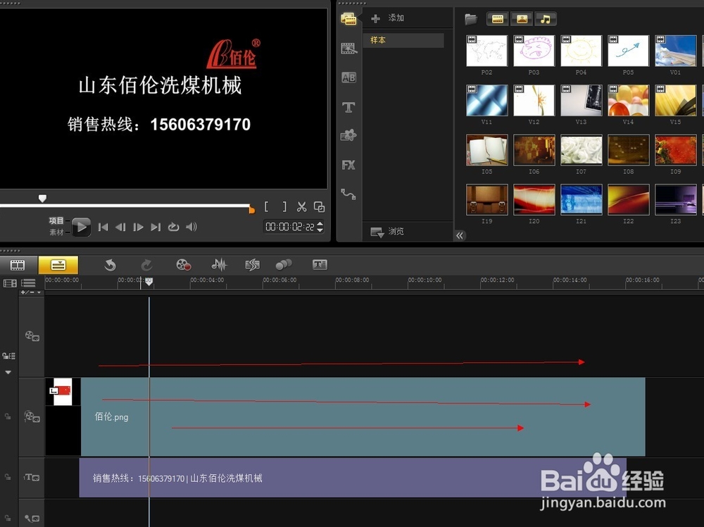Toggle showing audio files in library
The height and width of the screenshot is (527, 704).
[545, 19]
